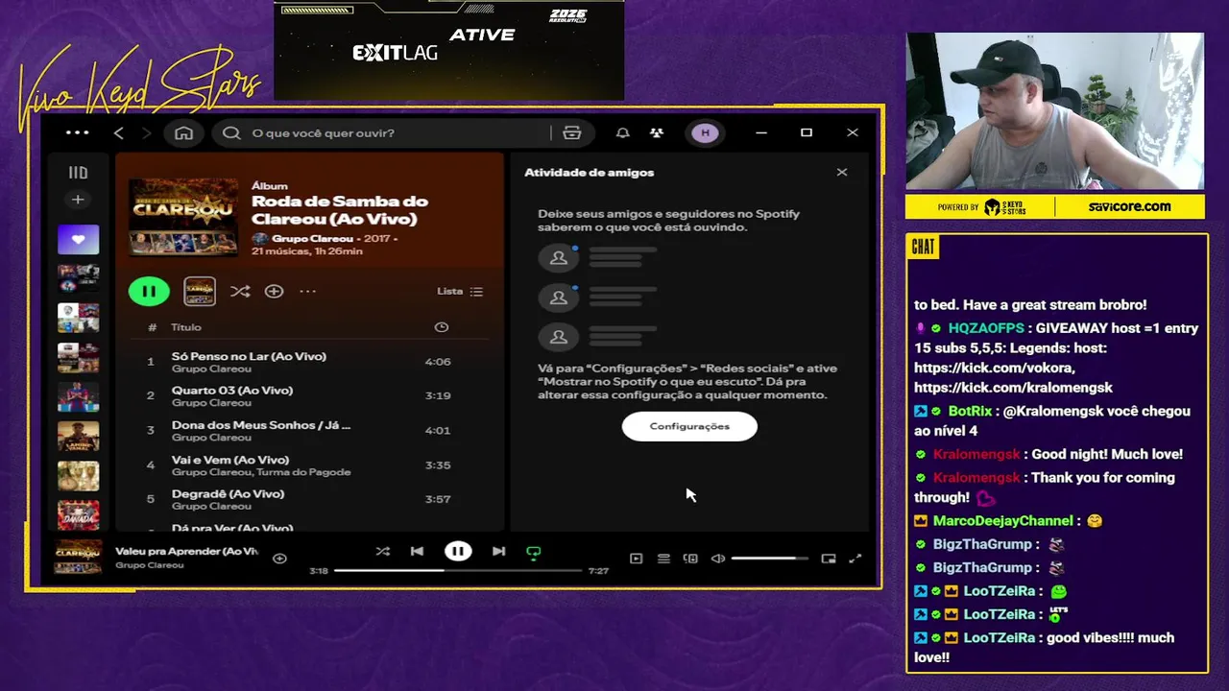Click the small album preview thumbnail
The width and height of the screenshot is (1229, 691).
pyautogui.click(x=200, y=291)
